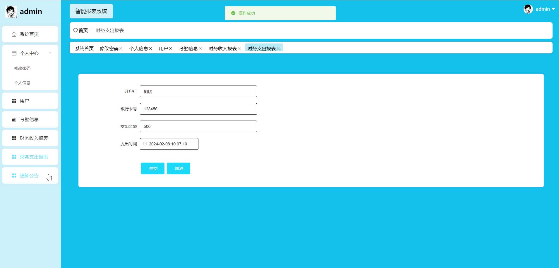This screenshot has width=559, height=268.
Task: Open 通知公告 in the sidebar
Action: [30, 175]
